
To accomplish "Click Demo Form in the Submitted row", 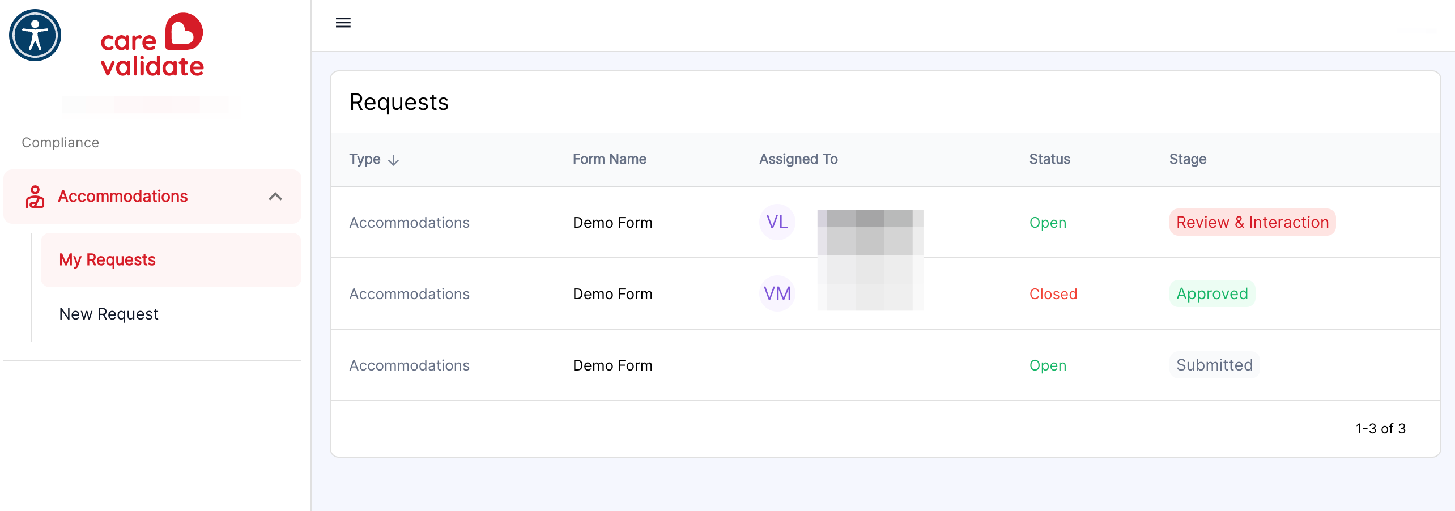I will (612, 365).
